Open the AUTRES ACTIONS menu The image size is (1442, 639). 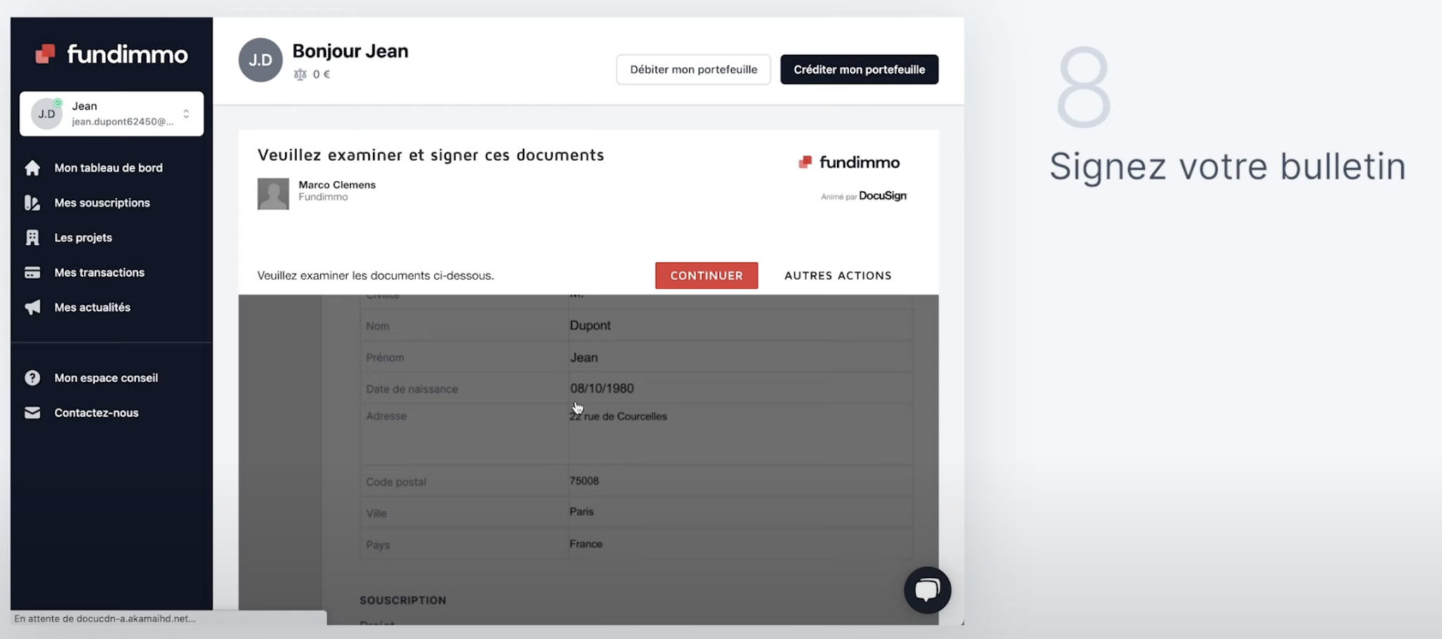coord(838,275)
